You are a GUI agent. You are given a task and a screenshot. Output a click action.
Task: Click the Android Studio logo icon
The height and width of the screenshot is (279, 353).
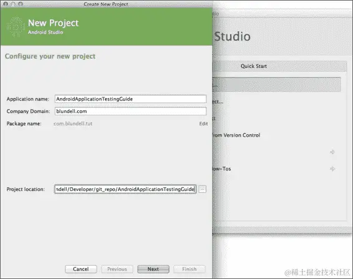click(16, 27)
